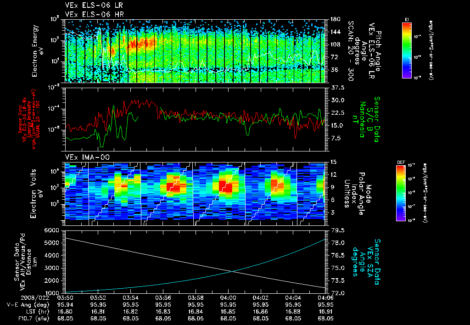Click the "Electron Energy eV" axis label
This screenshot has width=470, height=325.
point(38,51)
